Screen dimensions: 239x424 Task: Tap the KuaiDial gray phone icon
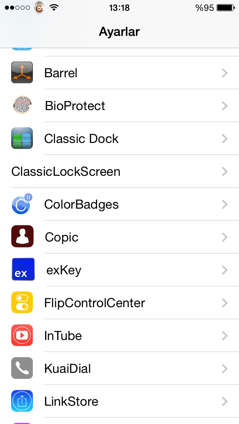22,368
